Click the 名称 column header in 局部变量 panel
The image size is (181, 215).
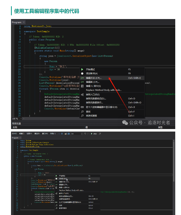click(15, 127)
